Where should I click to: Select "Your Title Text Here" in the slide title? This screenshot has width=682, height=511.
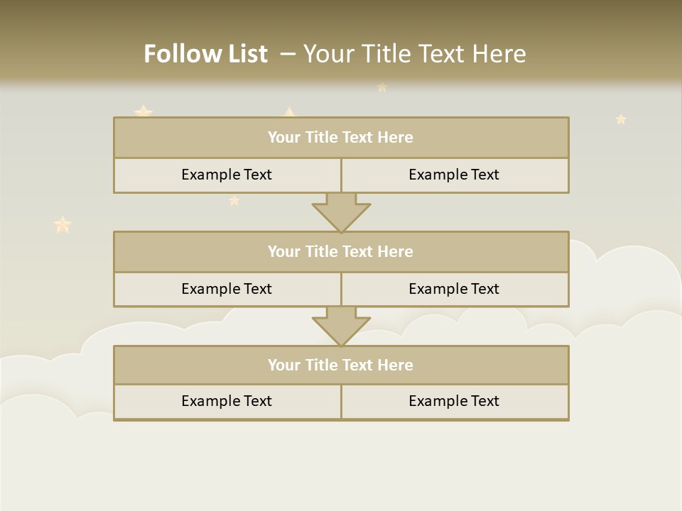(415, 54)
